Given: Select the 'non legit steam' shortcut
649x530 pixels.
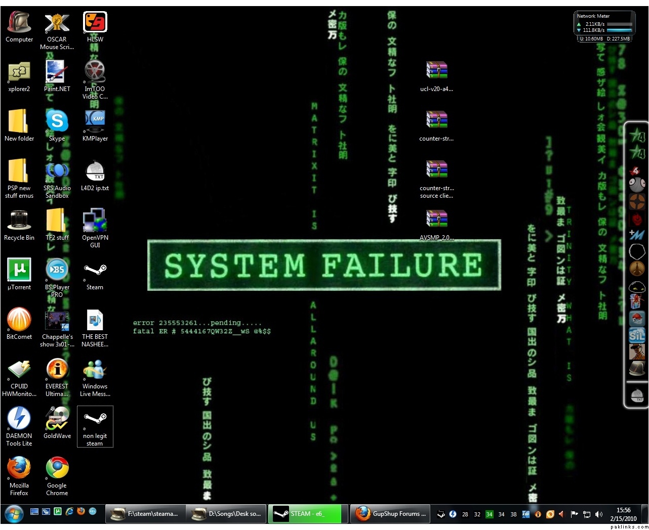Looking at the screenshot, I should point(95,426).
